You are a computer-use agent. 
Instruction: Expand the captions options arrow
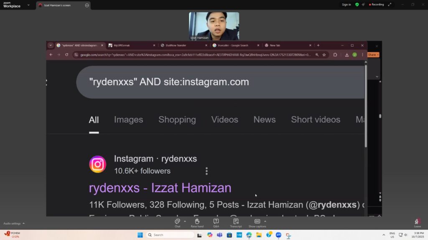[265, 222]
